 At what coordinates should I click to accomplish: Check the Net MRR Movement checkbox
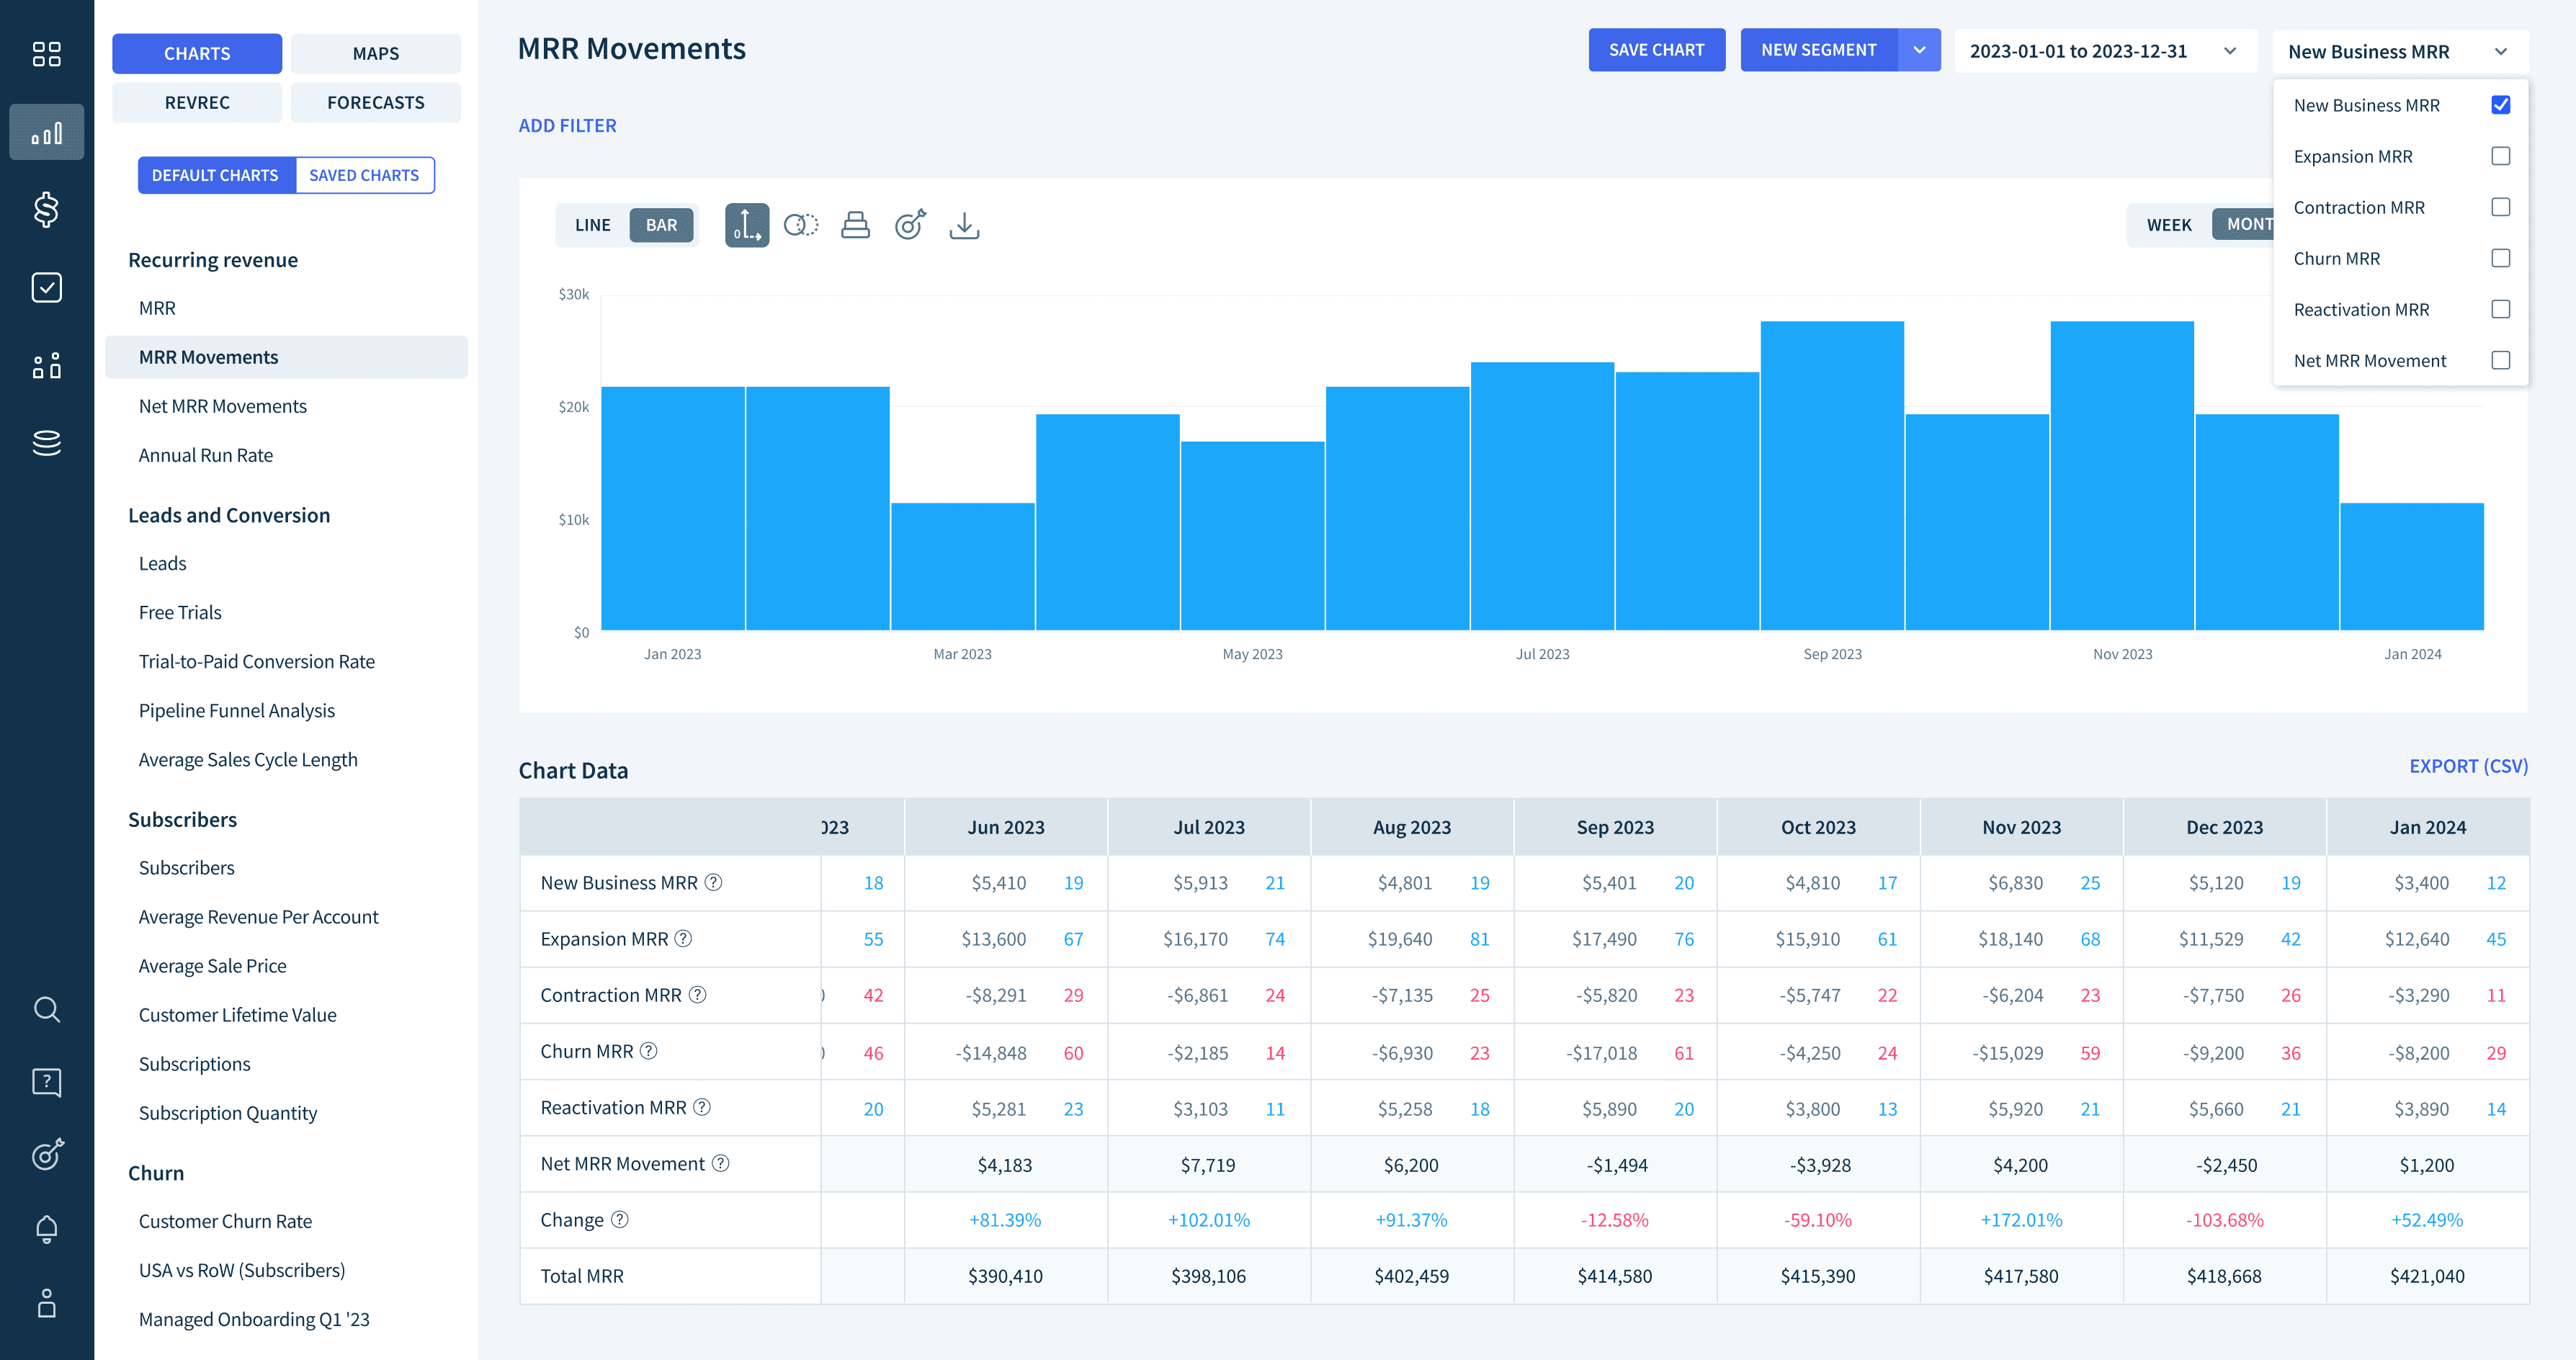(2500, 360)
